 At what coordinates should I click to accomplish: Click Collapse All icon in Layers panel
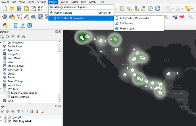point(37,112)
